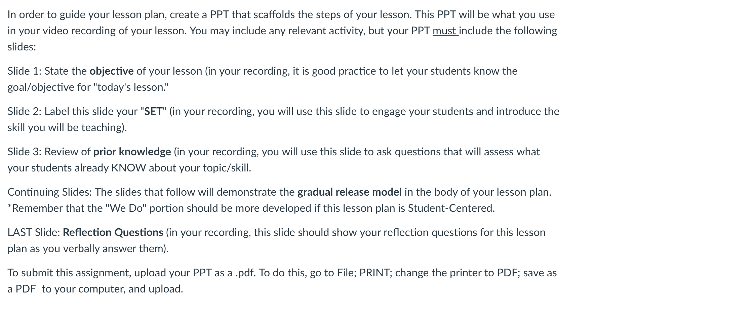The height and width of the screenshot is (314, 755).
Task: Click the underlined word "must"
Action: click(x=444, y=31)
